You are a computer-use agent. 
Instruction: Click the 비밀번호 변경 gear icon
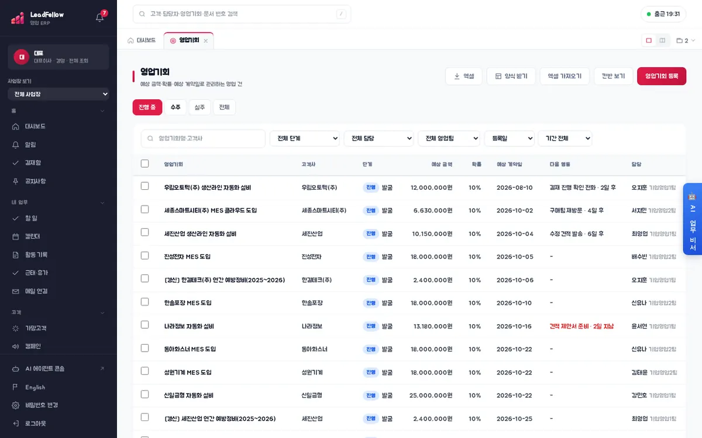pos(16,405)
